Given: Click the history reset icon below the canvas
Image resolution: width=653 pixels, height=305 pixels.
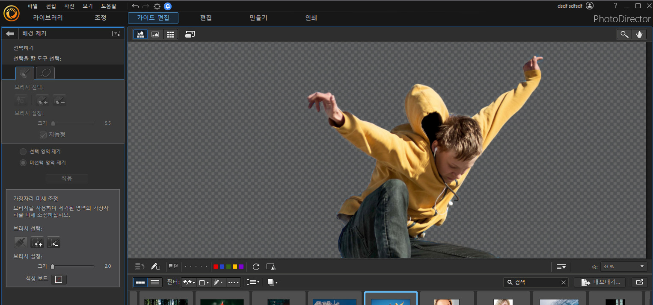Looking at the screenshot, I should pos(140,267).
